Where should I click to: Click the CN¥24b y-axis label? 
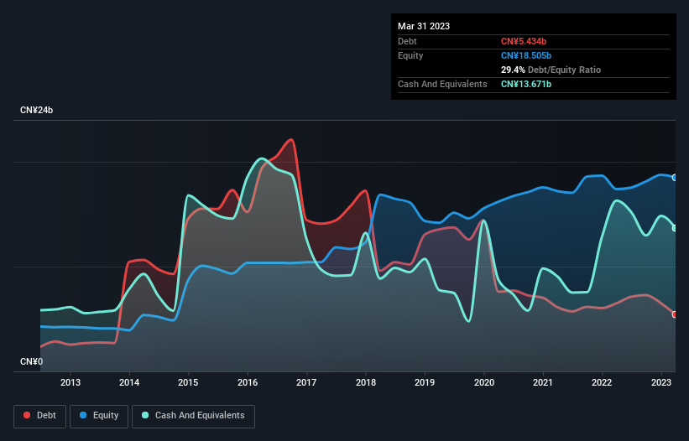coord(36,110)
